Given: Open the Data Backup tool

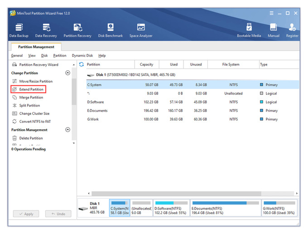Looking at the screenshot, I should pos(19,30).
